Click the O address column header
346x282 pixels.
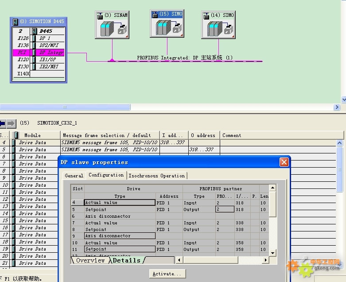pos(204,135)
